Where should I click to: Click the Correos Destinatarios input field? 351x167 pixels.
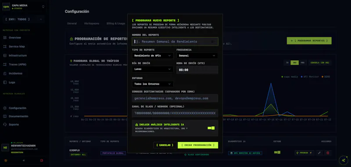tap(175, 98)
